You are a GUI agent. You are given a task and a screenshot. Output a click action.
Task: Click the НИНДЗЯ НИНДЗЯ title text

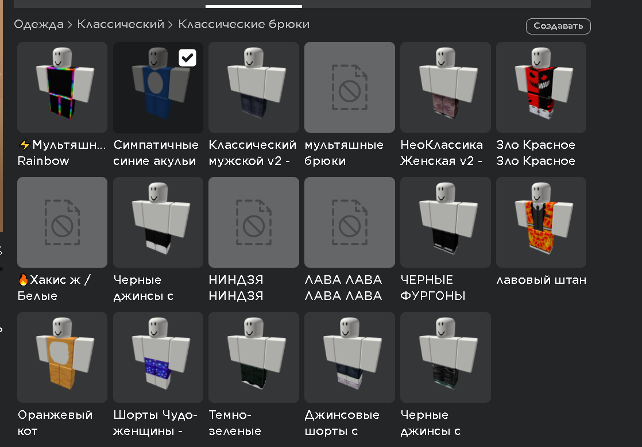point(236,288)
